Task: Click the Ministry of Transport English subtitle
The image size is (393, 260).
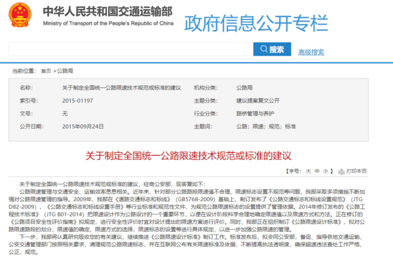Action: pos(108,24)
